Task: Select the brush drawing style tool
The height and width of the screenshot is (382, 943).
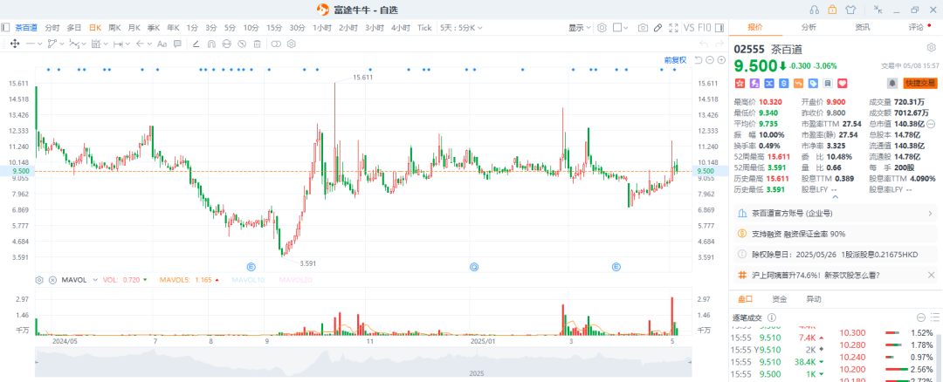Action: click(196, 44)
